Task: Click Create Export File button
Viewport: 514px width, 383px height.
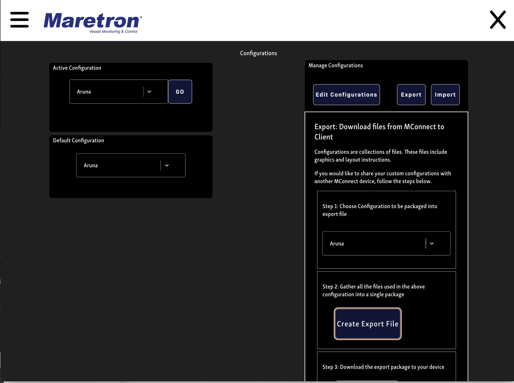Action: click(x=368, y=324)
